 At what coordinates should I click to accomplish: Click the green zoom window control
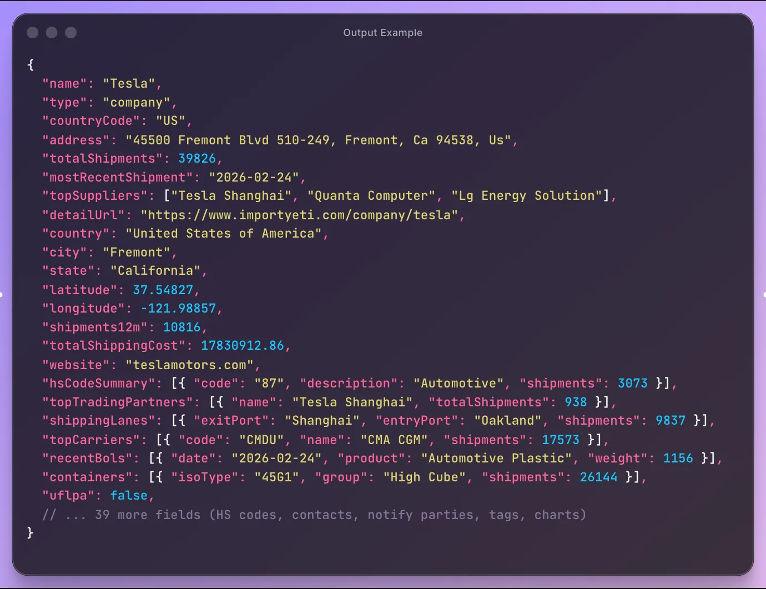click(x=70, y=33)
